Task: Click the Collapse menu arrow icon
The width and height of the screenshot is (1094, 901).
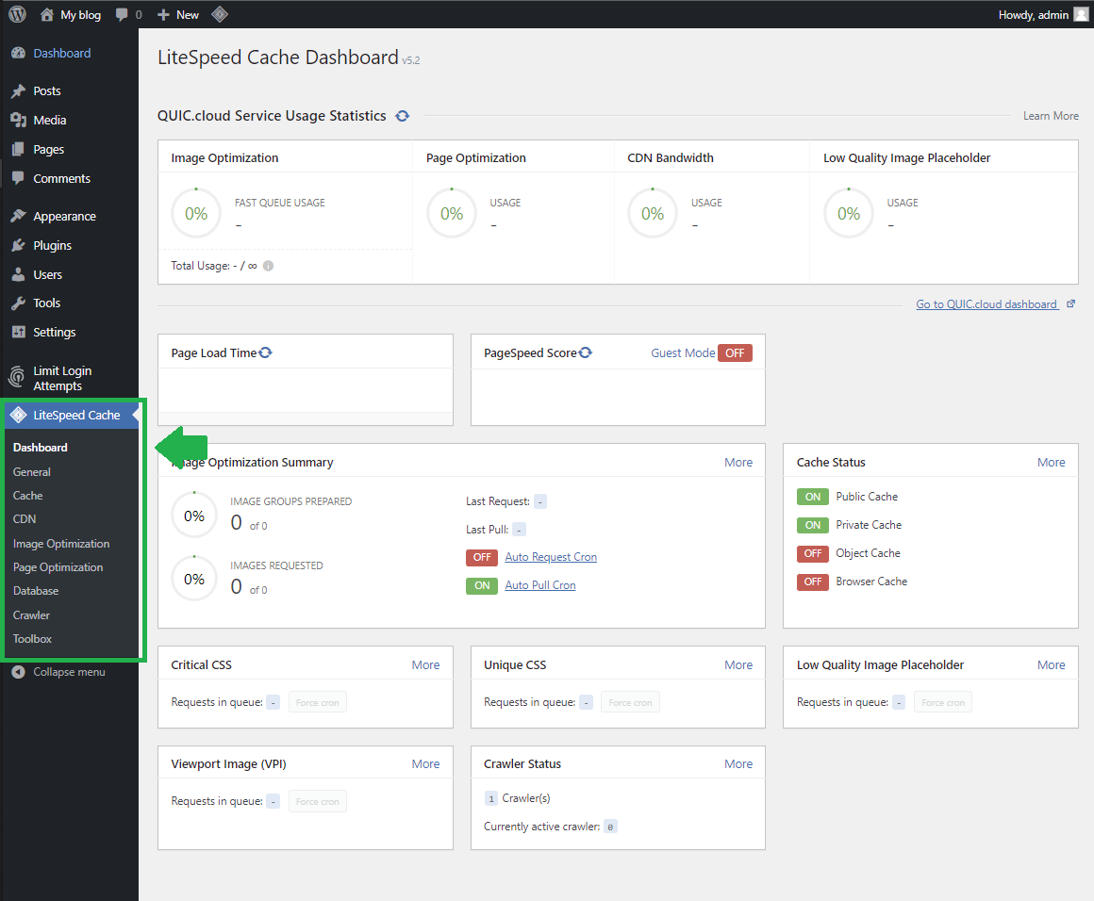Action: (x=19, y=672)
